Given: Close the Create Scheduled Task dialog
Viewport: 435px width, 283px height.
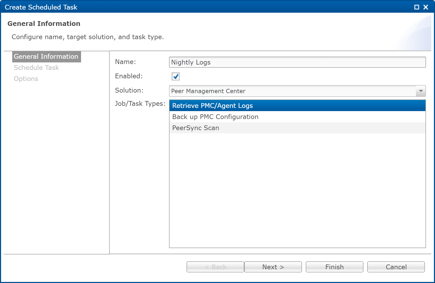Looking at the screenshot, I should click(426, 7).
